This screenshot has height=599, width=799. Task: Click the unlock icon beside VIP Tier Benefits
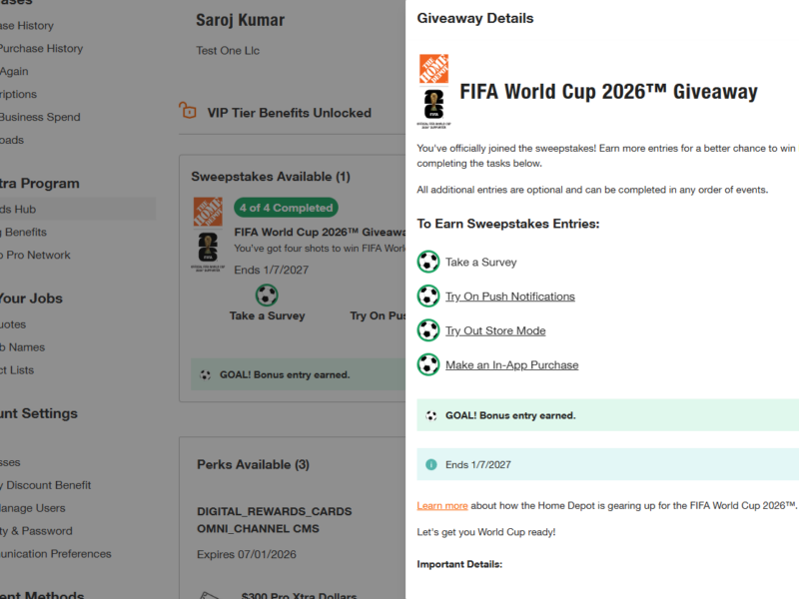coord(187,112)
